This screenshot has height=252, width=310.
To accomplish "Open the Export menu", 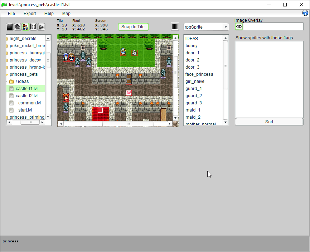I will [30, 13].
